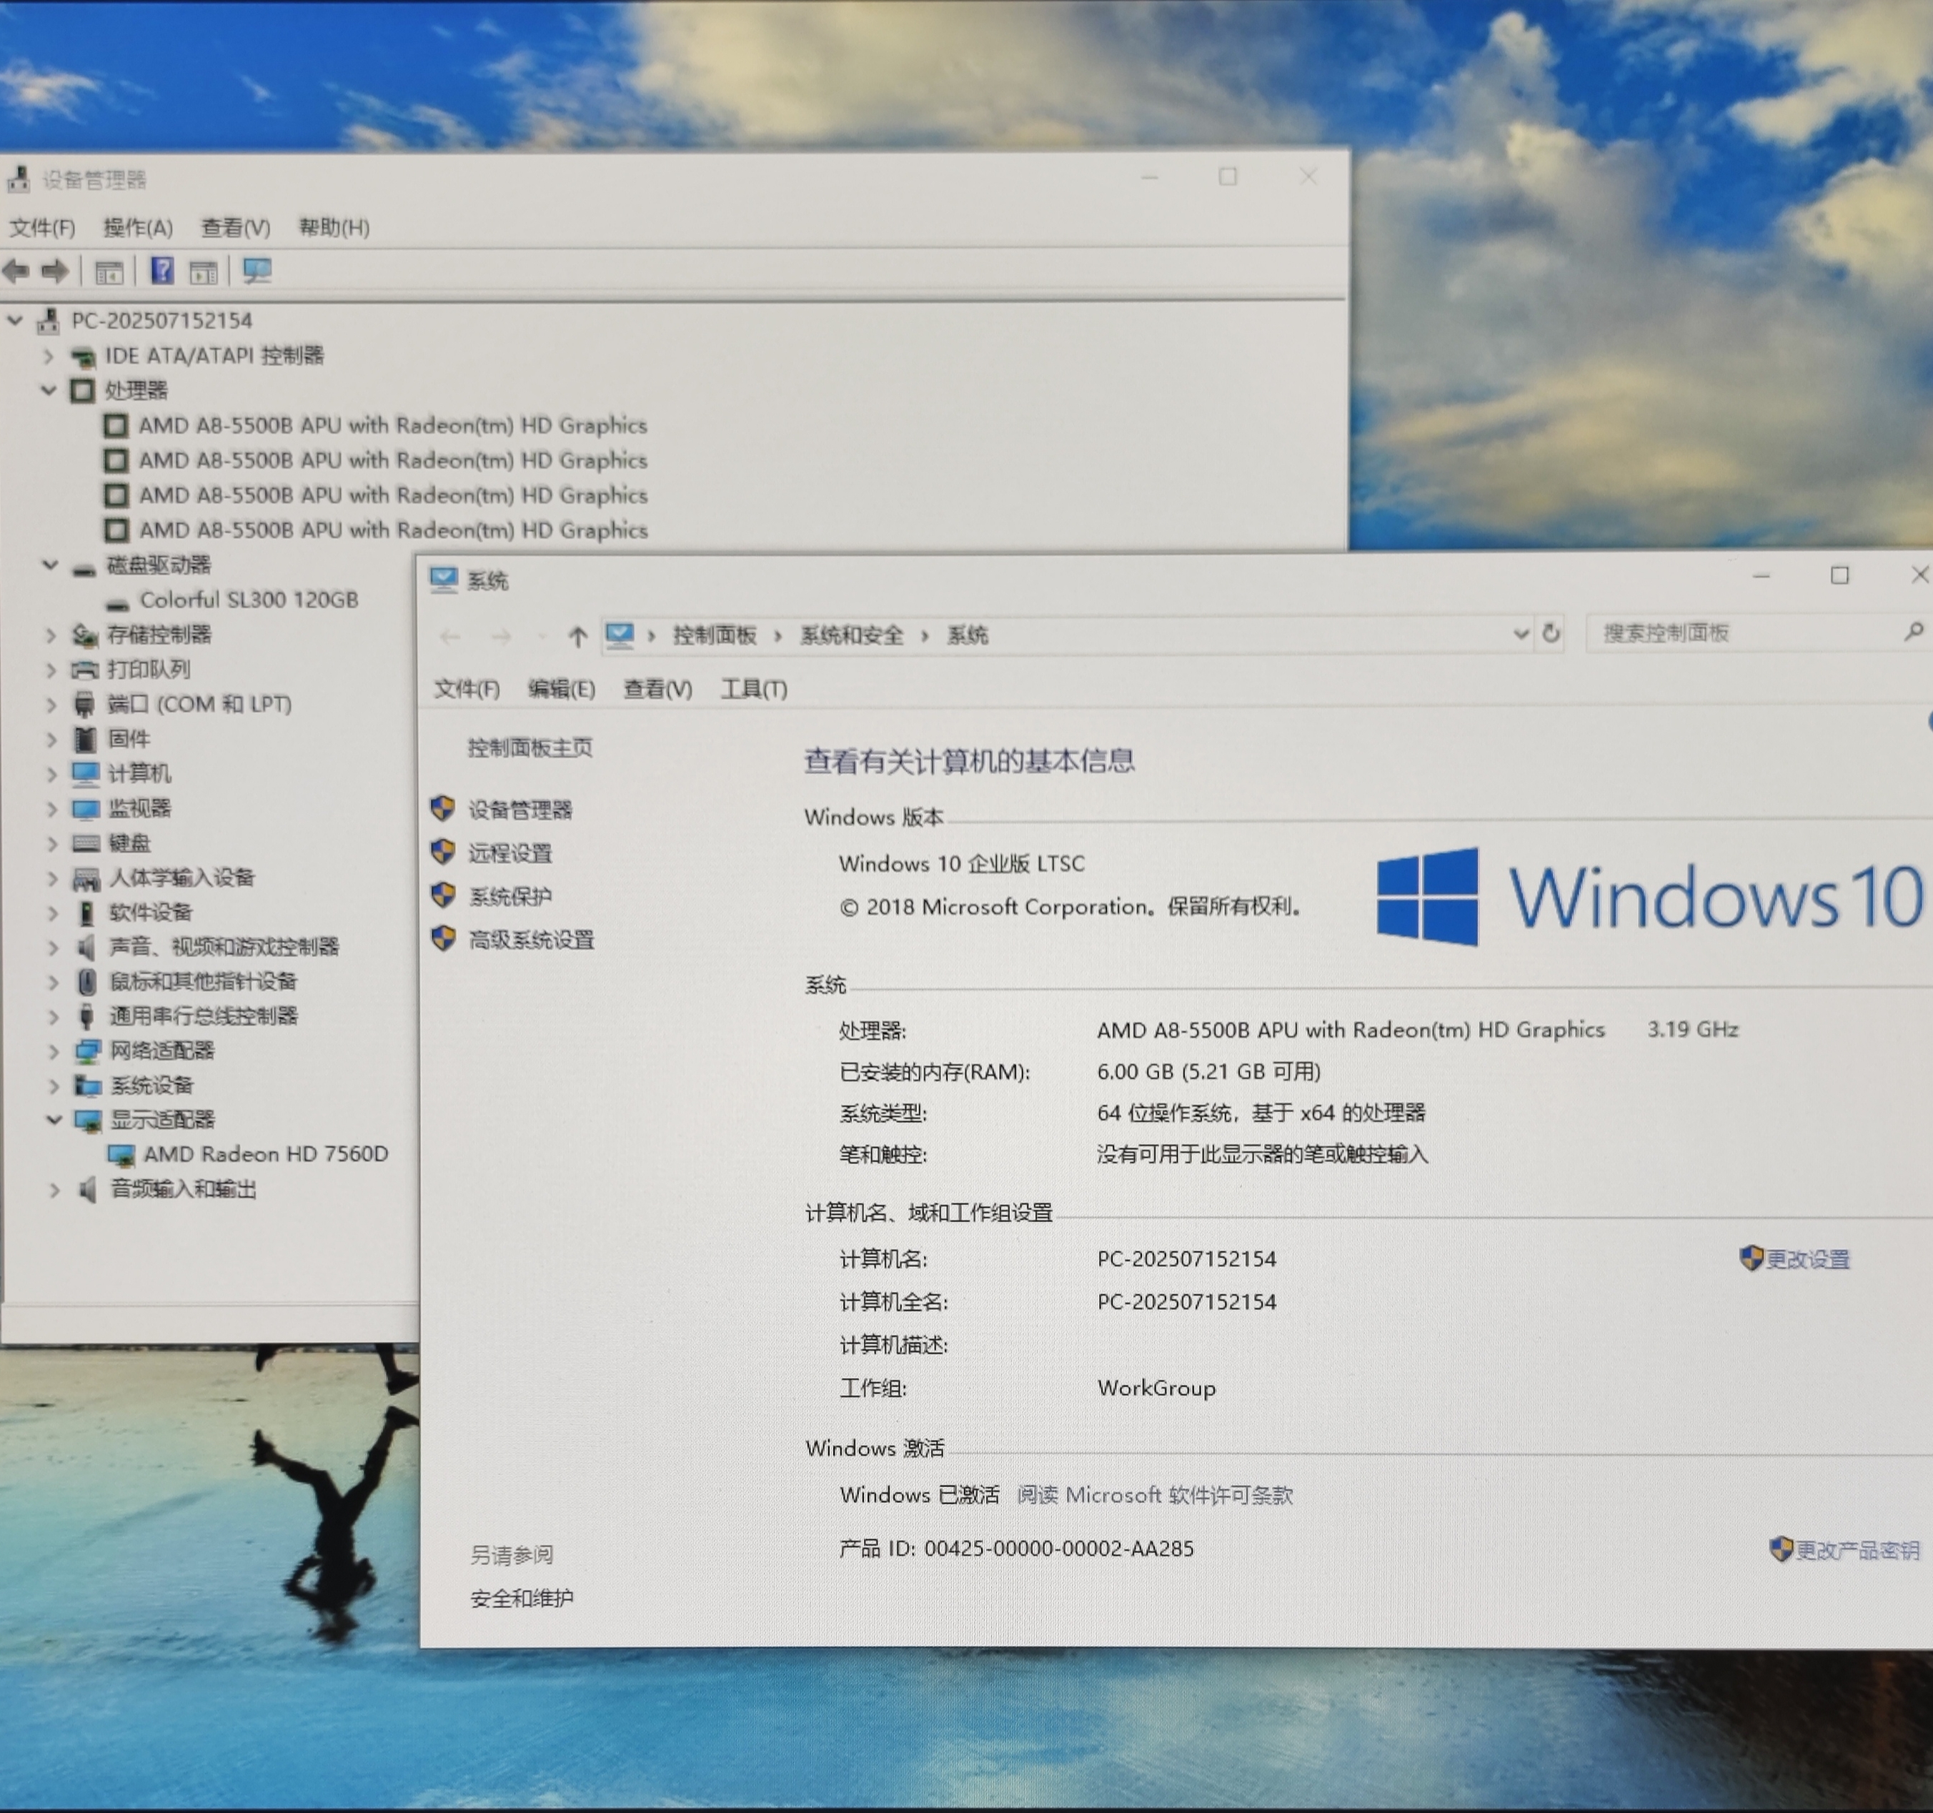This screenshot has height=1813, width=1933.
Task: Select the 软件设备 tree item
Action: coord(151,913)
